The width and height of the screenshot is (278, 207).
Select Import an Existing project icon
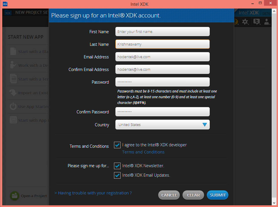click(13, 92)
